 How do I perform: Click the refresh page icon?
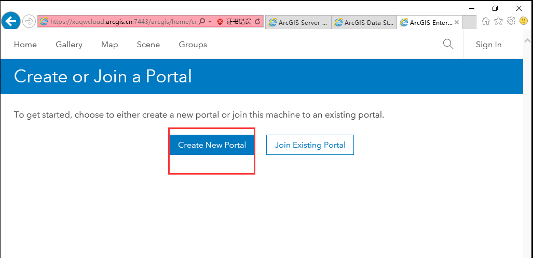[257, 22]
